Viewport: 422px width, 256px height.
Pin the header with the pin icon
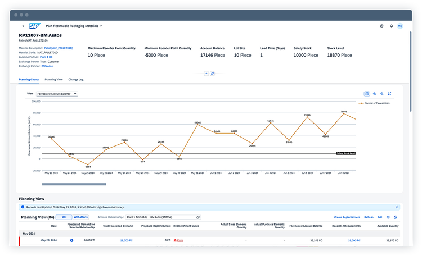[212, 74]
